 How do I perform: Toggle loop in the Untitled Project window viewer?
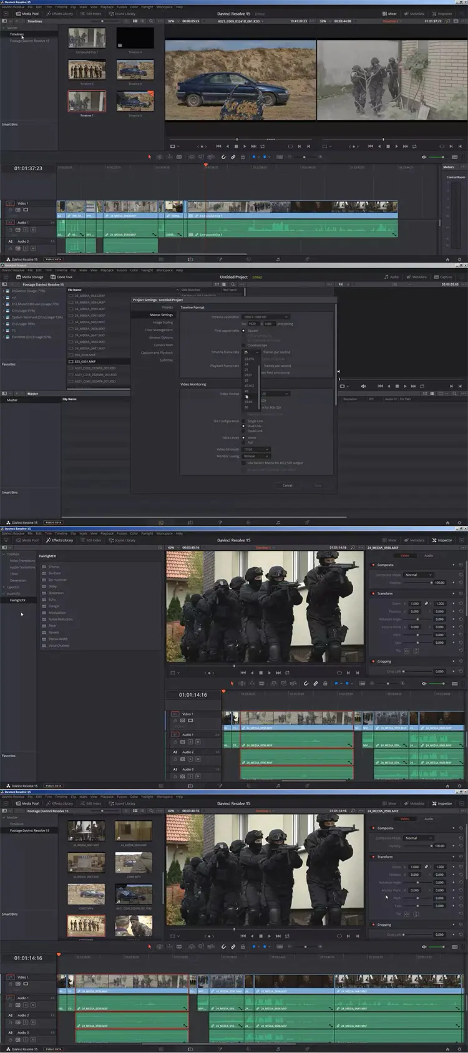422,386
